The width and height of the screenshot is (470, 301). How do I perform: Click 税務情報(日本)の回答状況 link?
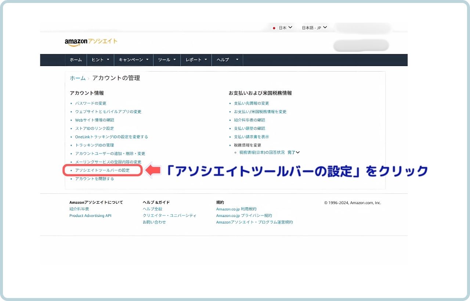point(262,152)
